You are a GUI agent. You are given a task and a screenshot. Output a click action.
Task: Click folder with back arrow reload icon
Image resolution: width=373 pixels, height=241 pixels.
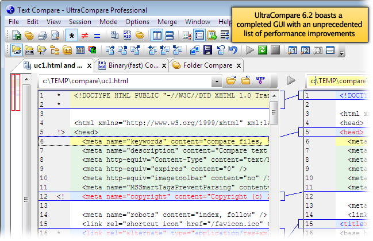point(246,80)
